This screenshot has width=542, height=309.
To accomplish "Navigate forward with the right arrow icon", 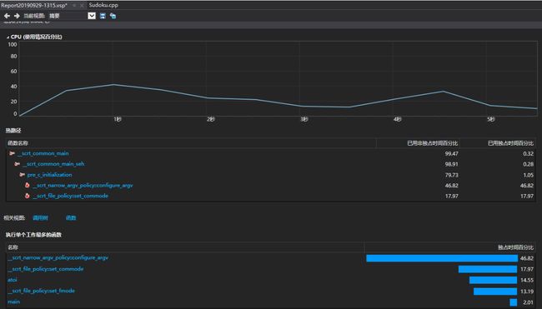I will point(17,16).
